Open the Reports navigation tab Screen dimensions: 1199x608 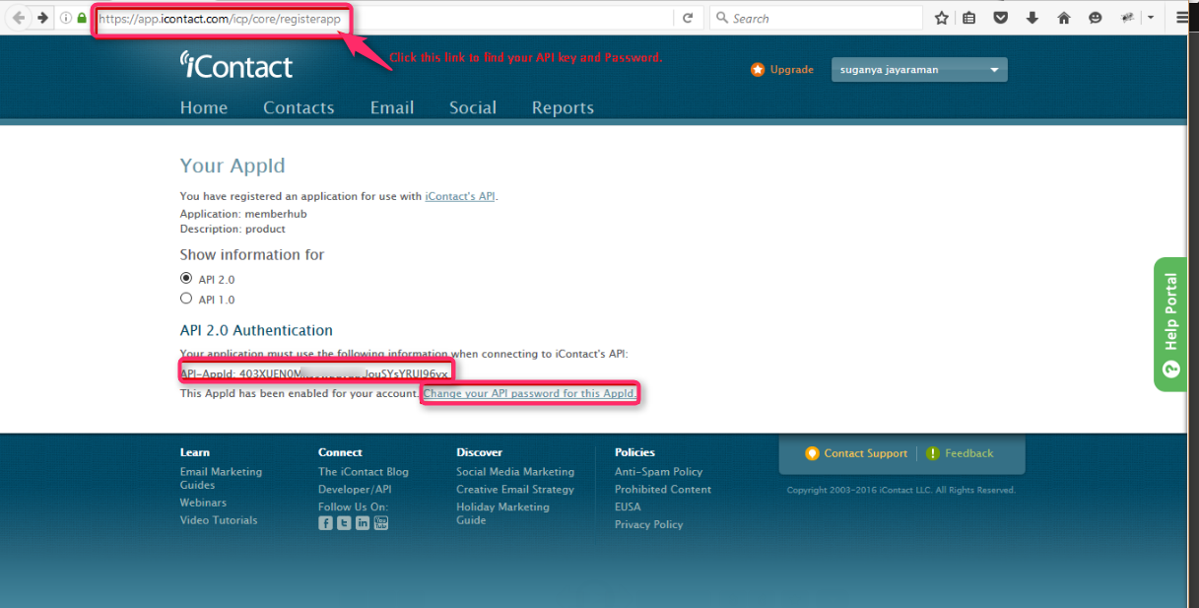tap(563, 107)
